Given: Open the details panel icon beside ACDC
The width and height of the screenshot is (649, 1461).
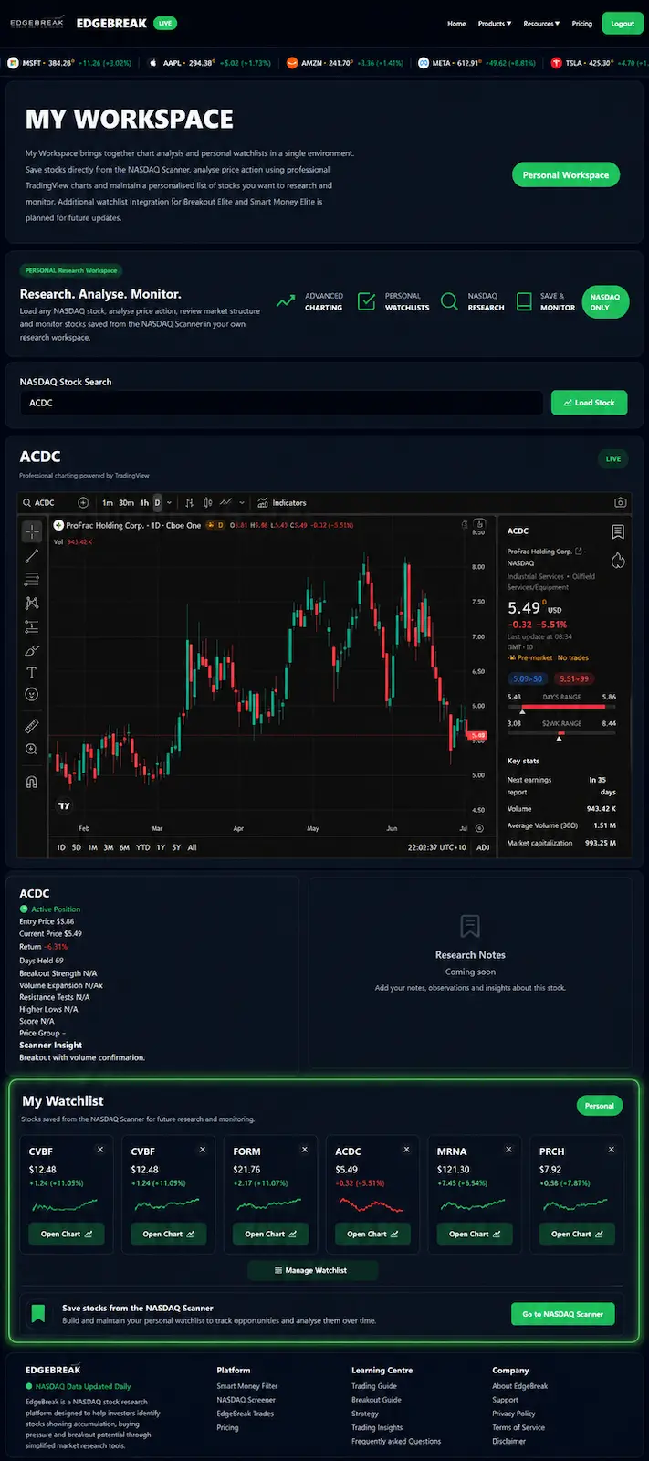Looking at the screenshot, I should (618, 531).
